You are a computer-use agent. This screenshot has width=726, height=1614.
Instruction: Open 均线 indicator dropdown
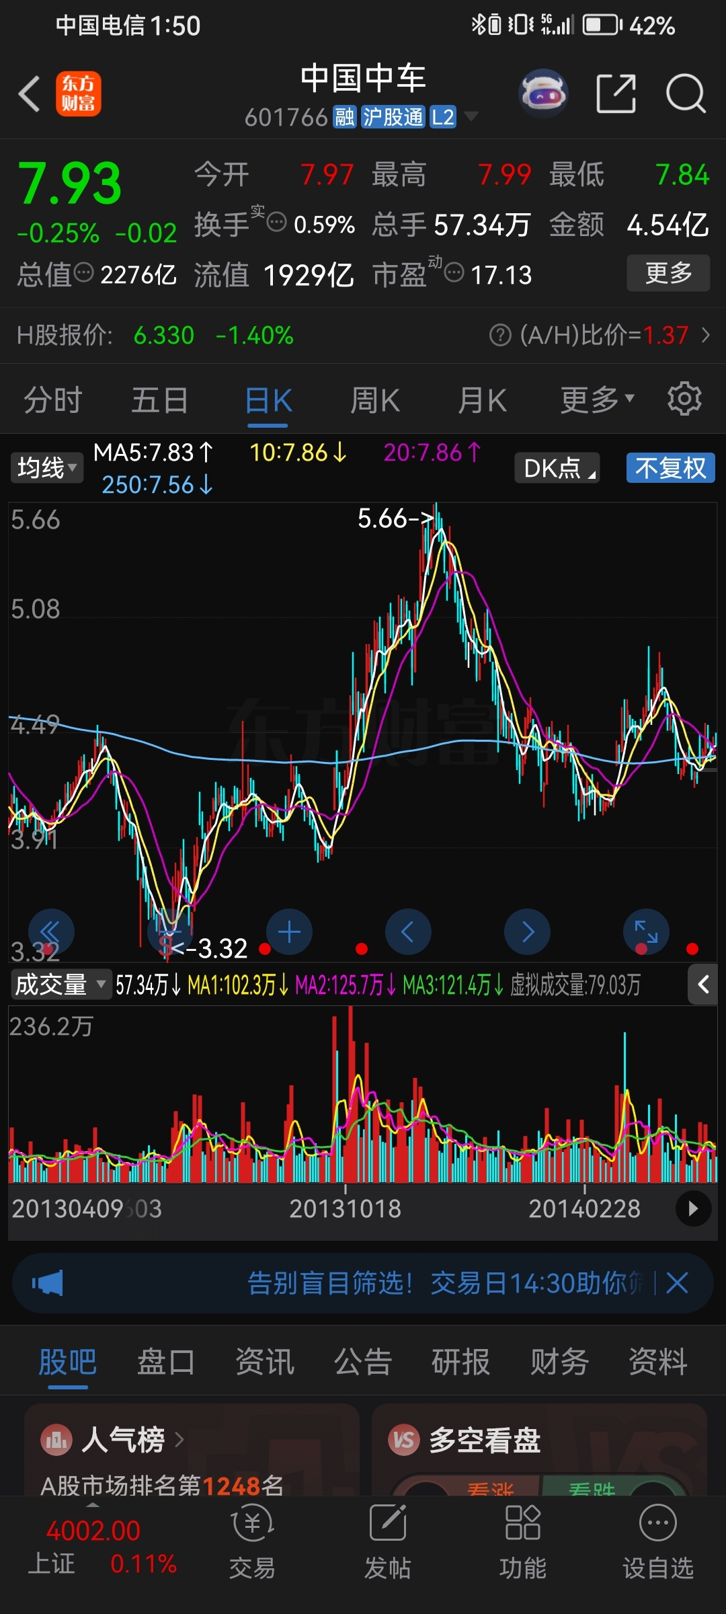point(46,467)
